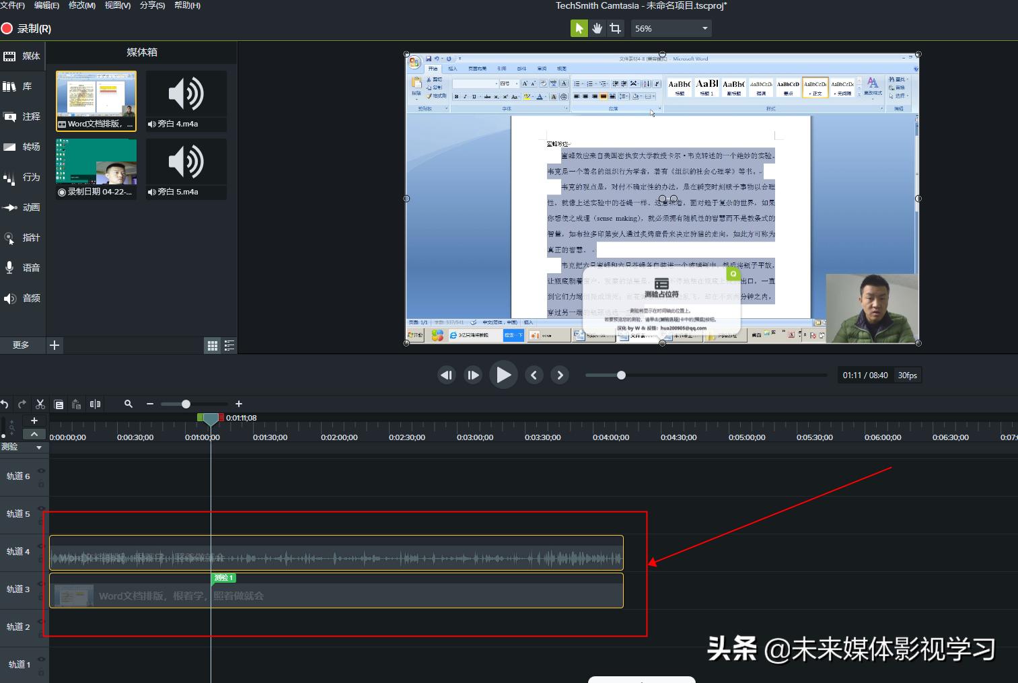Select the crop tool in canvas toolbar
This screenshot has width=1018, height=683.
click(615, 28)
